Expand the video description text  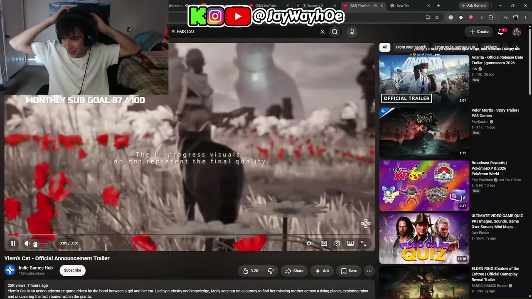point(189,291)
